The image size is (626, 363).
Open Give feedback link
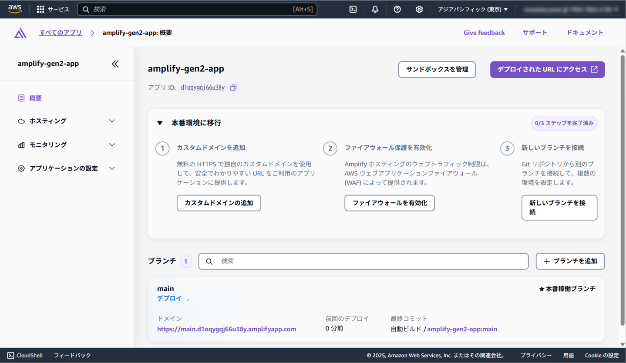pos(484,33)
